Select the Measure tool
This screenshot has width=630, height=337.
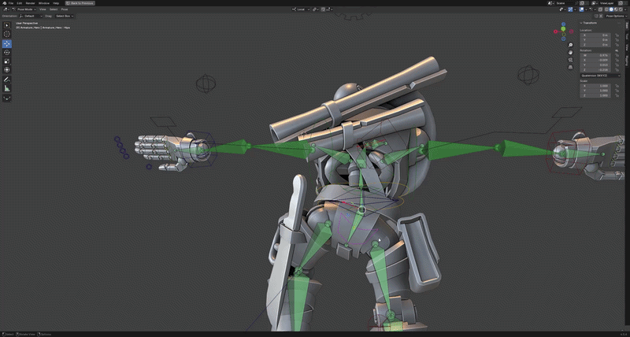click(7, 88)
